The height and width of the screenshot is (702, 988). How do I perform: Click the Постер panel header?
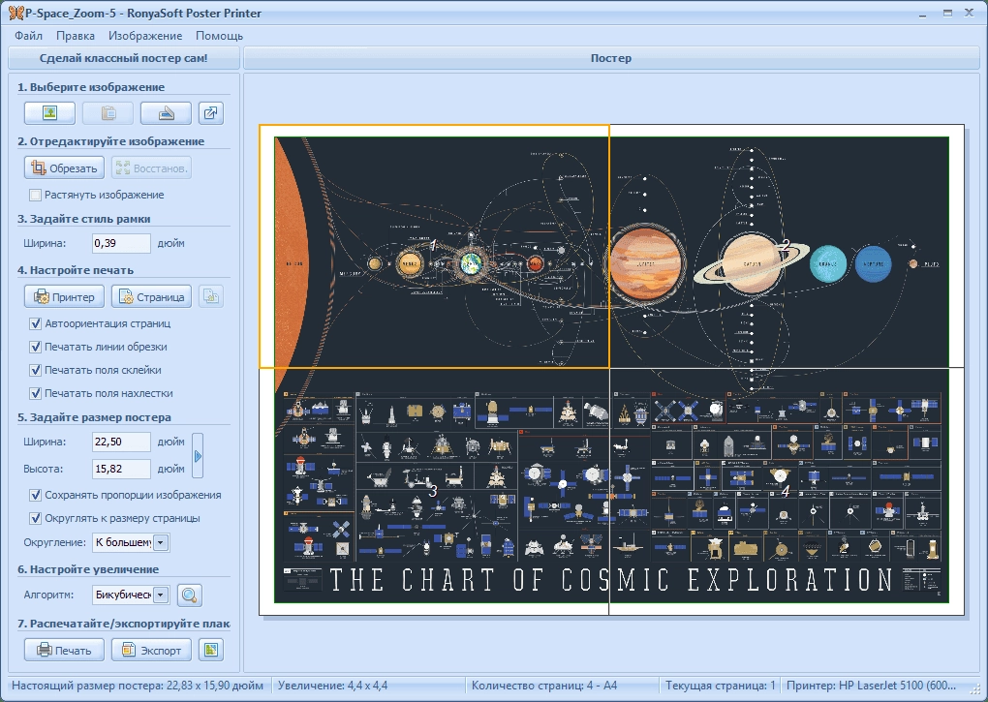pyautogui.click(x=611, y=58)
